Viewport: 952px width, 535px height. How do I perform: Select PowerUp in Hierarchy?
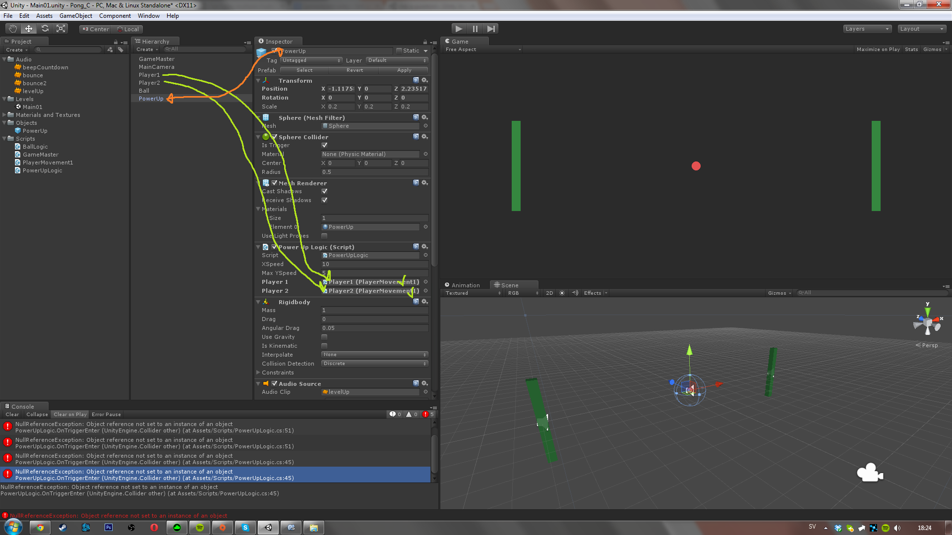pos(151,99)
